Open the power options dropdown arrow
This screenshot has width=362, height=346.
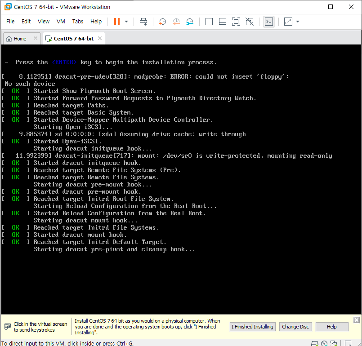point(126,22)
